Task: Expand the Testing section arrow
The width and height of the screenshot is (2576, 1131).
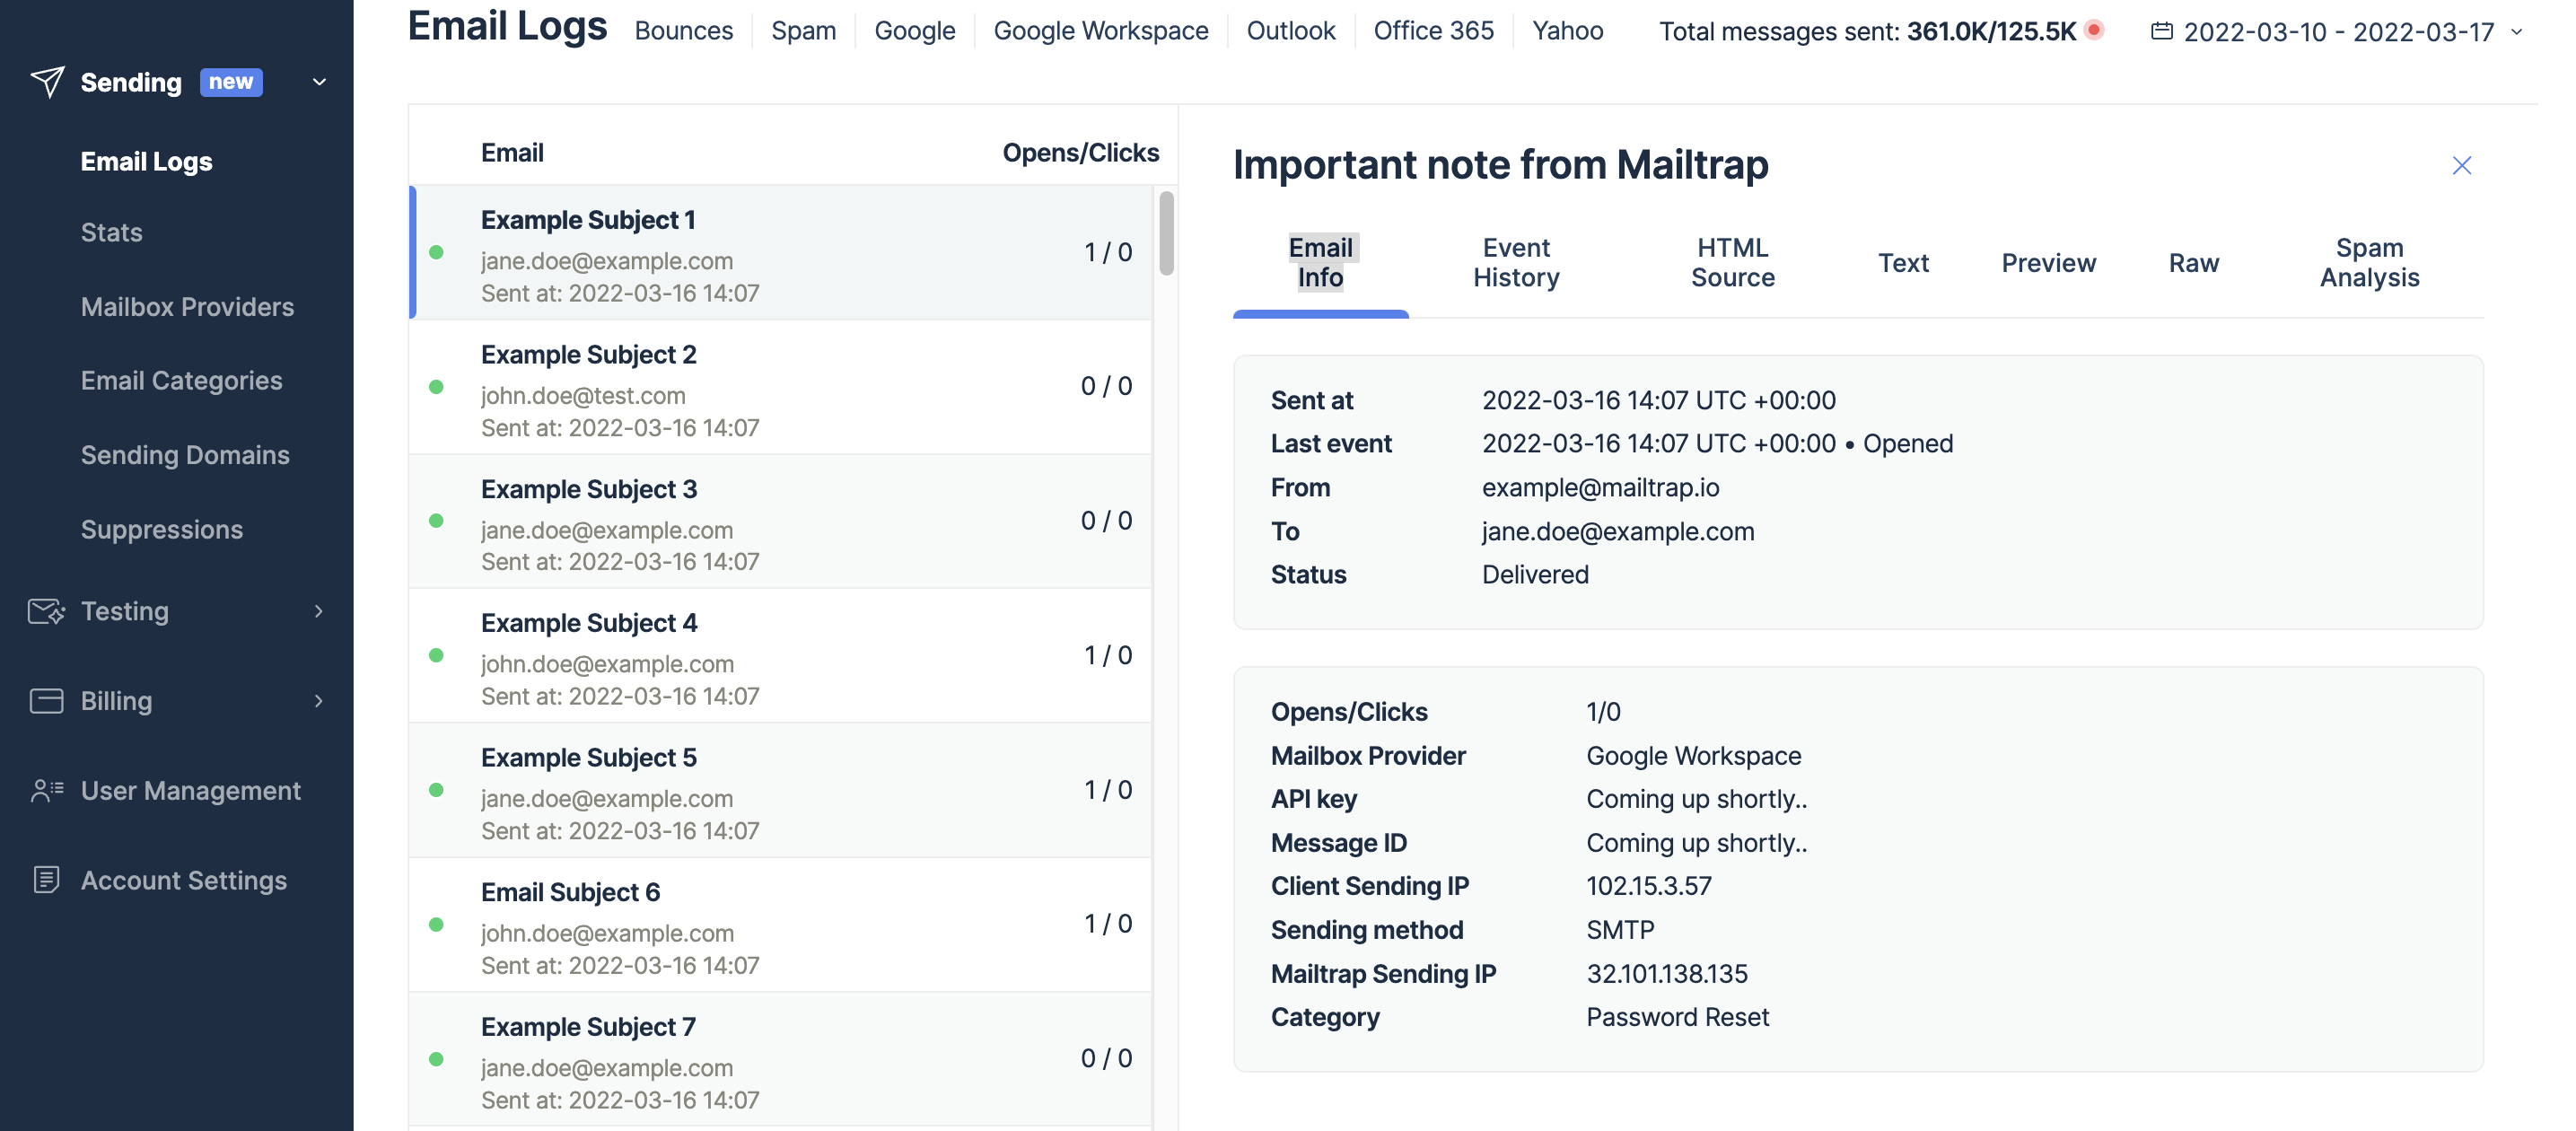Action: pos(319,611)
